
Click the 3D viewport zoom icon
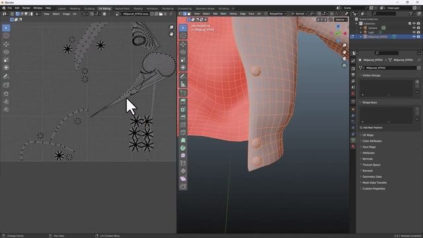[x=344, y=46]
